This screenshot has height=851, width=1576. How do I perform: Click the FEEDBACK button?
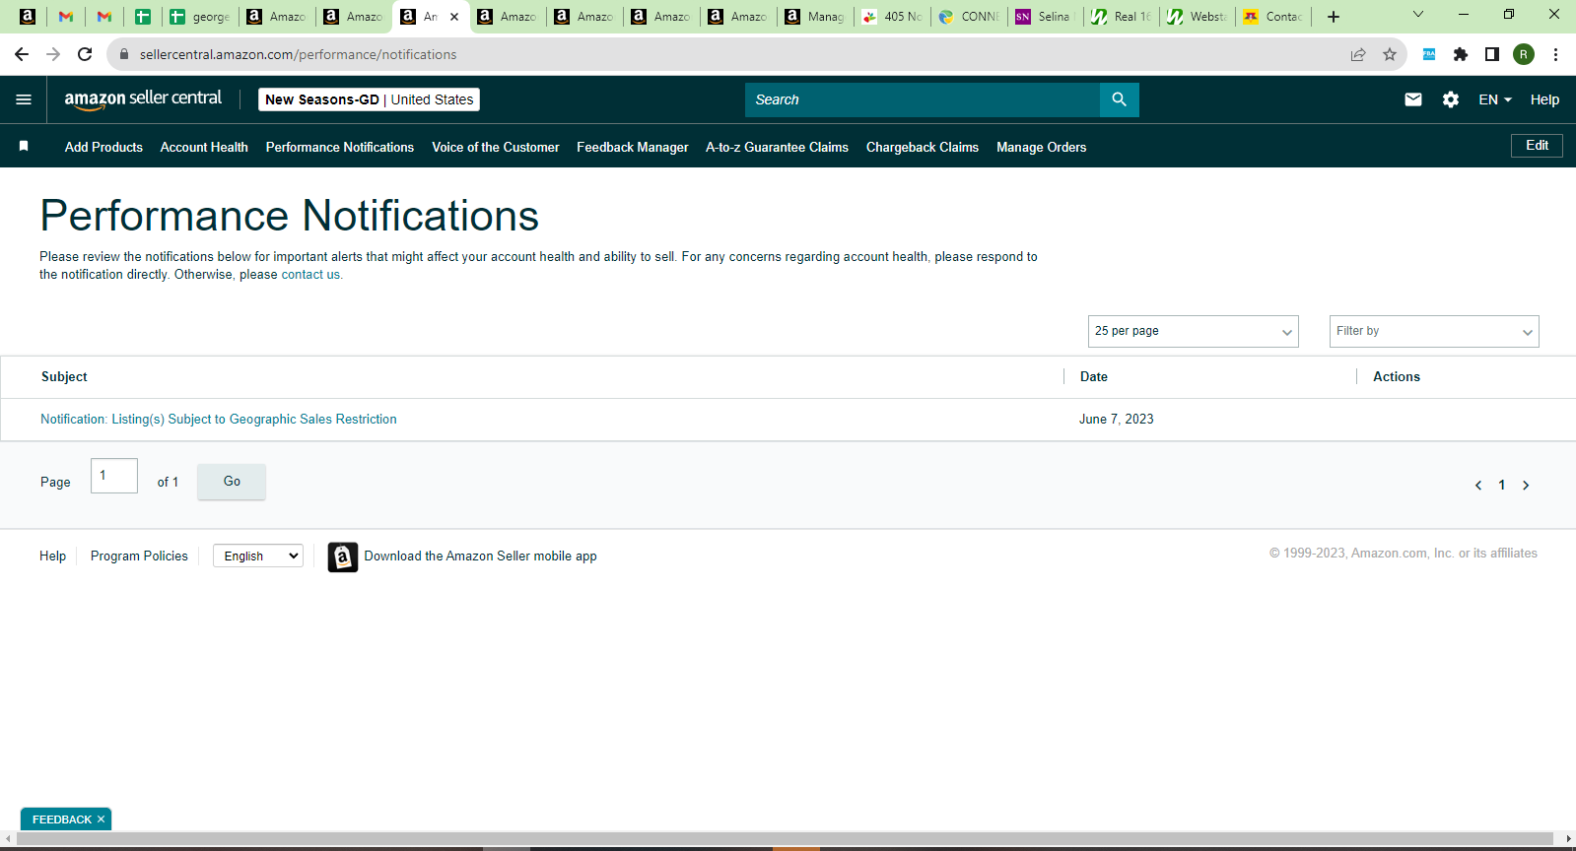click(x=61, y=819)
